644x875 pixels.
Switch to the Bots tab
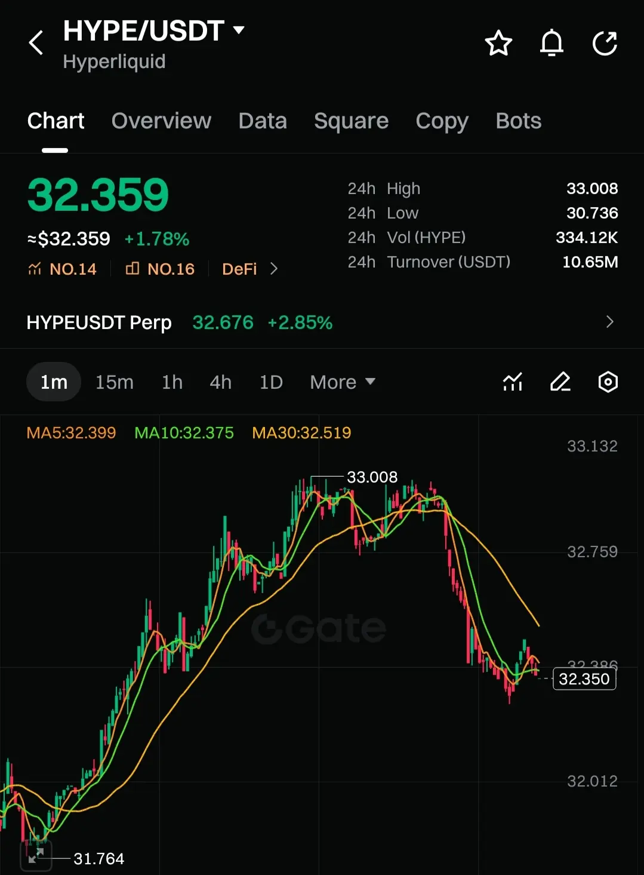[x=518, y=121]
